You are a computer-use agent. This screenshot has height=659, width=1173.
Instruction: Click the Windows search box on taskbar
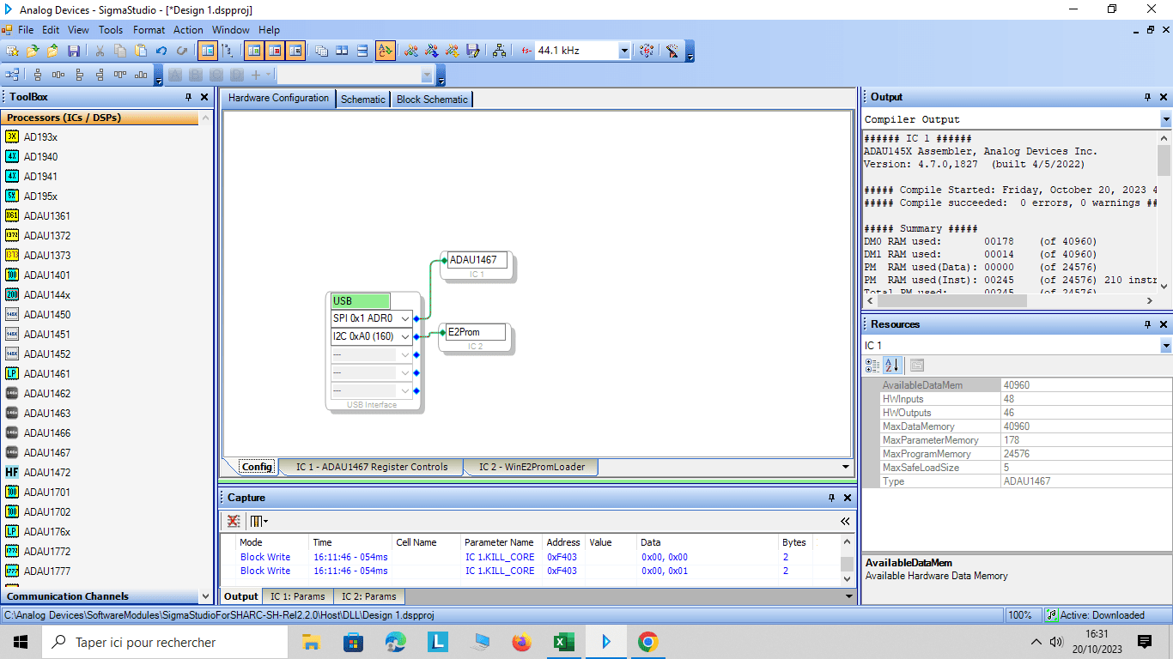(x=165, y=642)
